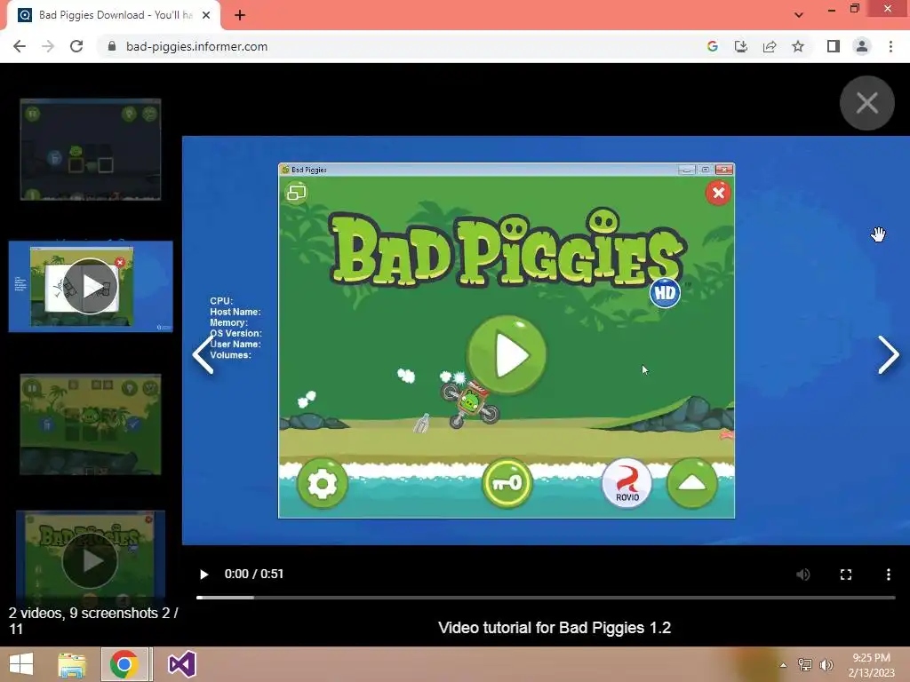The height and width of the screenshot is (682, 910).
Task: Open the first dark screenshot thumbnail
Action: 91,149
